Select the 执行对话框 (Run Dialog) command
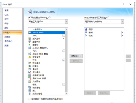 [x=47, y=94]
